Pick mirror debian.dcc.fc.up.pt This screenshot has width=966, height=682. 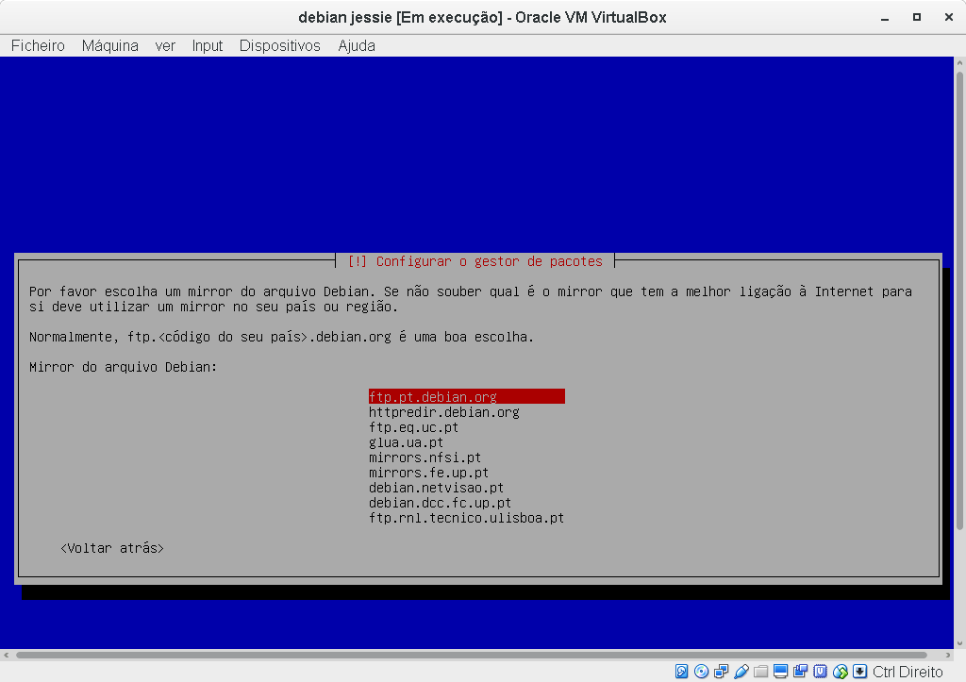tap(440, 503)
